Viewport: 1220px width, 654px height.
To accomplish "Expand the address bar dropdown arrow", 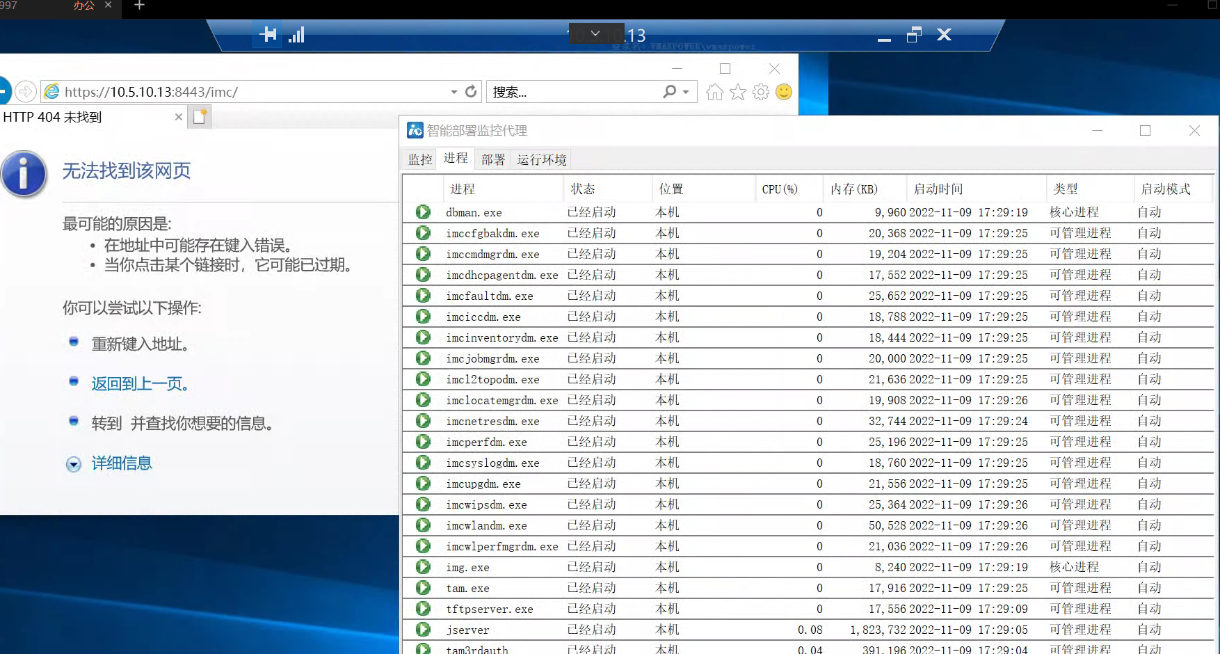I will click(454, 92).
